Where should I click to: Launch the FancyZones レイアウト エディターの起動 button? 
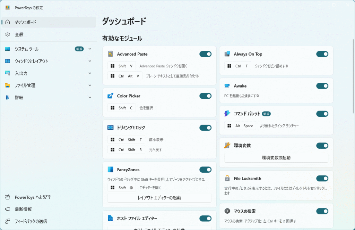point(159,198)
